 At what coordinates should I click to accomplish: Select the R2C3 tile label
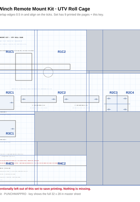click(114, 92)
